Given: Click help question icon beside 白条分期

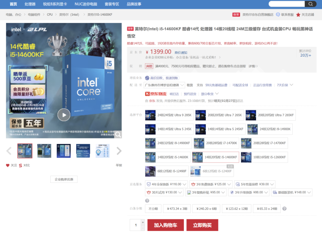Looking at the screenshot, I should (x=284, y=209).
